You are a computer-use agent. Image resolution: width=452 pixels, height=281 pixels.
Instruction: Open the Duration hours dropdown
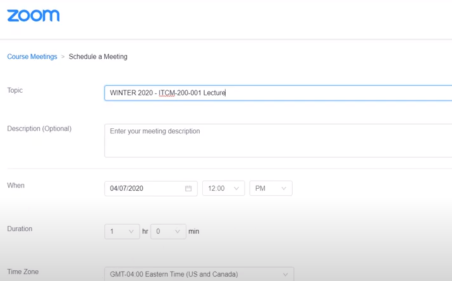[121, 231]
